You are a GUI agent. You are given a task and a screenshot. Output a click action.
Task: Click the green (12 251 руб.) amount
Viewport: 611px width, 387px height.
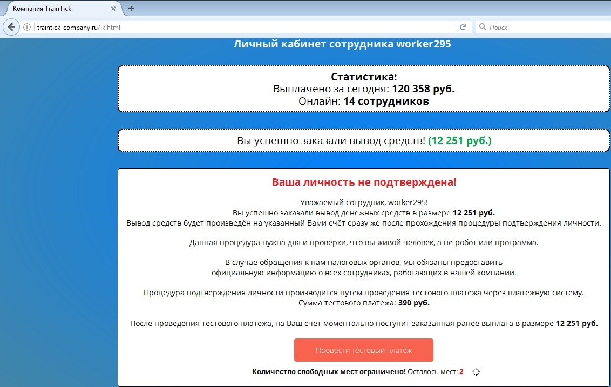(x=459, y=141)
